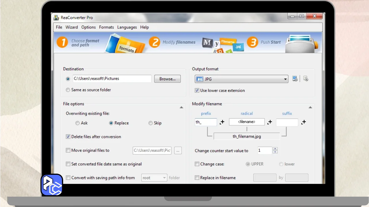
Task: Go to step 1 Choose format and path
Action: coord(78,43)
